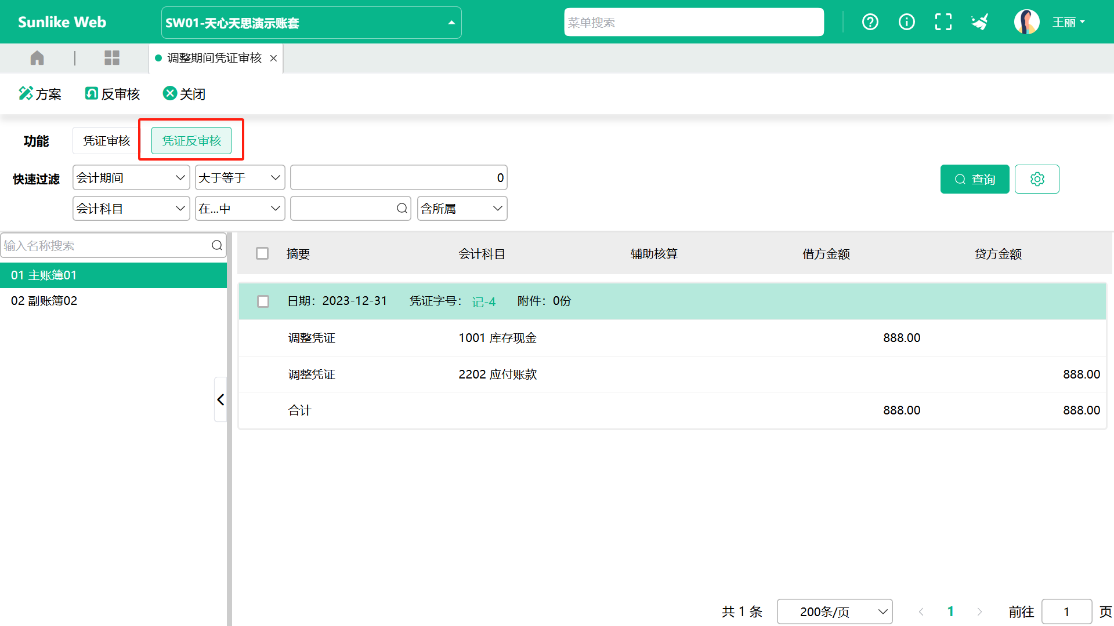Click the 借方金额 column header
Viewport: 1114px width, 626px height.
(826, 254)
